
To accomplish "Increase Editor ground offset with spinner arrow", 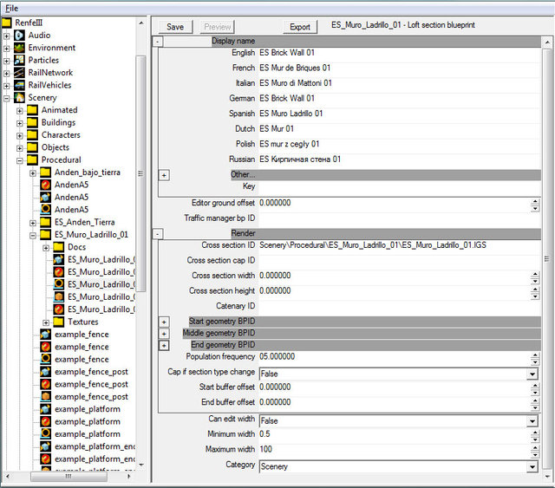I will pos(536,200).
